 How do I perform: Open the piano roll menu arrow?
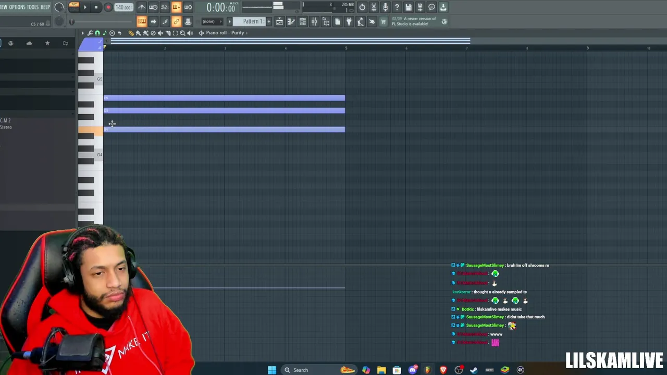(82, 33)
